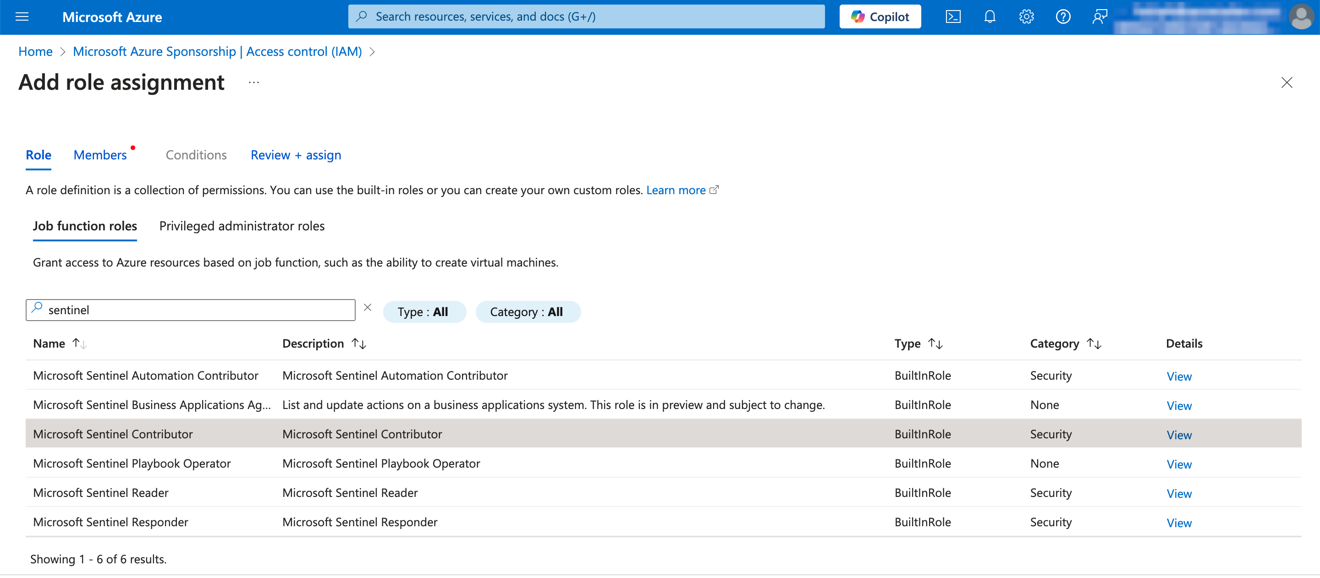Sort by the Category column
1320x578 pixels.
tap(1065, 344)
